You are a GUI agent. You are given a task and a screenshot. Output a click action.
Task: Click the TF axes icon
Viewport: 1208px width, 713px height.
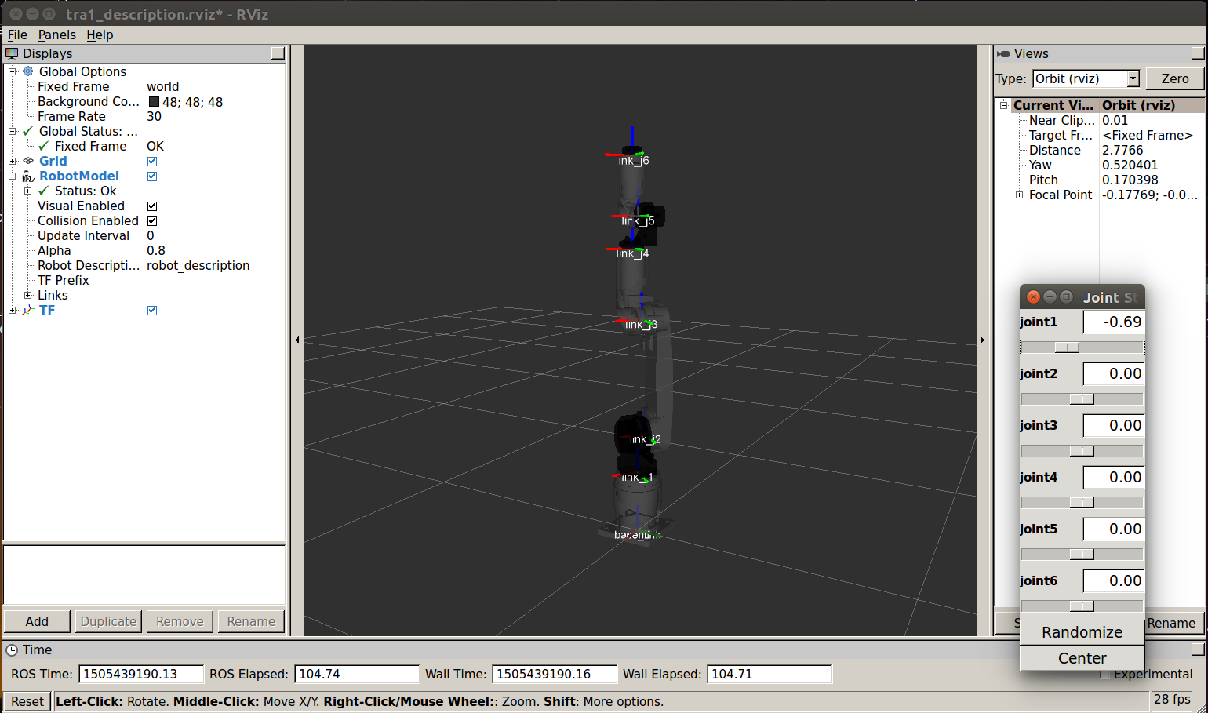click(x=28, y=311)
